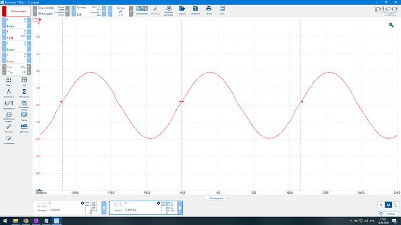The width and height of the screenshot is (401, 225).
Task: Open the dotted-grid Ещё panel icon
Action: (9, 81)
